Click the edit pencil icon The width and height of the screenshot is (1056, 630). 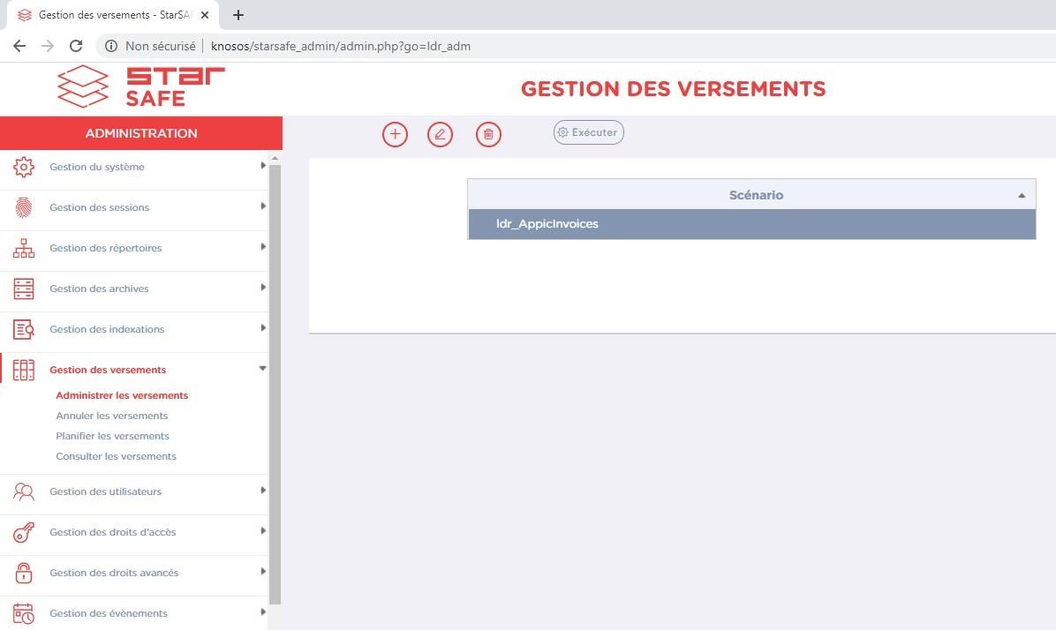tap(440, 134)
